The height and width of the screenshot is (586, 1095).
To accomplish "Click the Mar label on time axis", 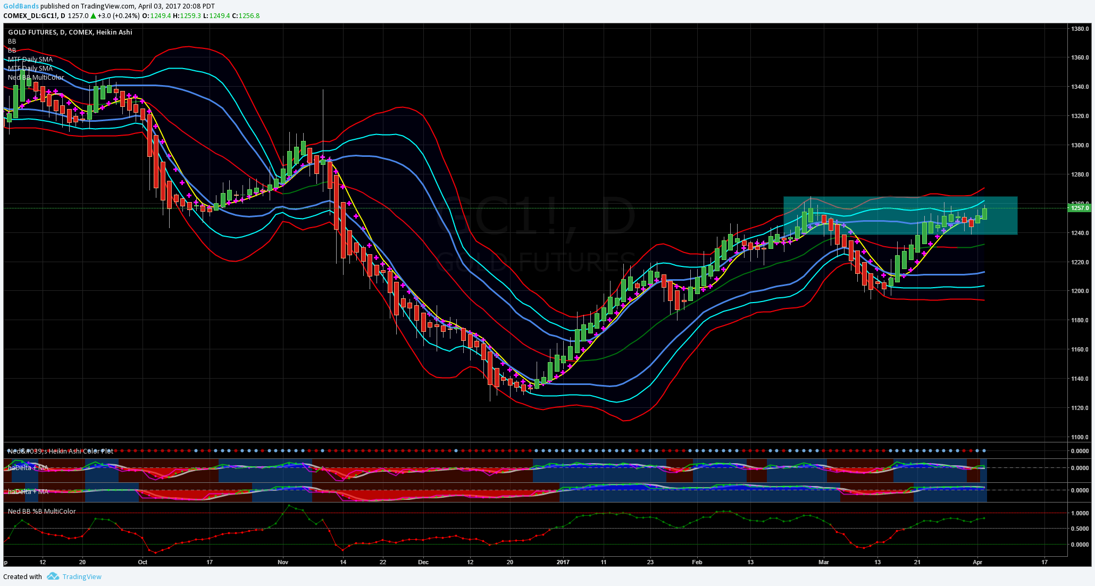I will [x=824, y=562].
